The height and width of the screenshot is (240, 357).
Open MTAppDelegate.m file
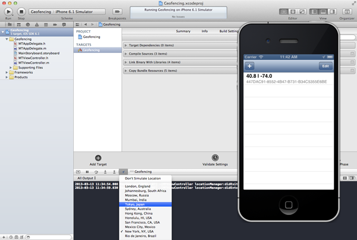tap(32, 48)
